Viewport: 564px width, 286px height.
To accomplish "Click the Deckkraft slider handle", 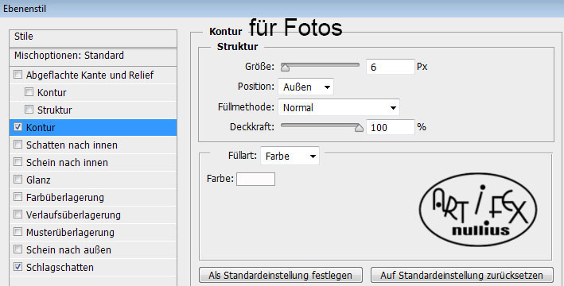I will 359,128.
